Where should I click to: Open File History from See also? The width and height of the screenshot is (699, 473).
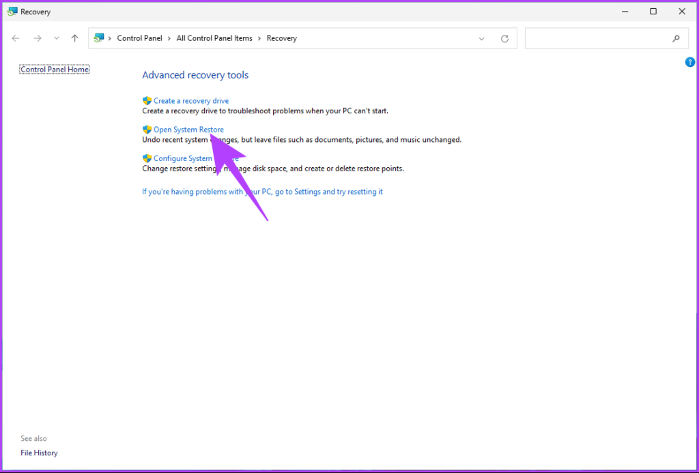39,453
